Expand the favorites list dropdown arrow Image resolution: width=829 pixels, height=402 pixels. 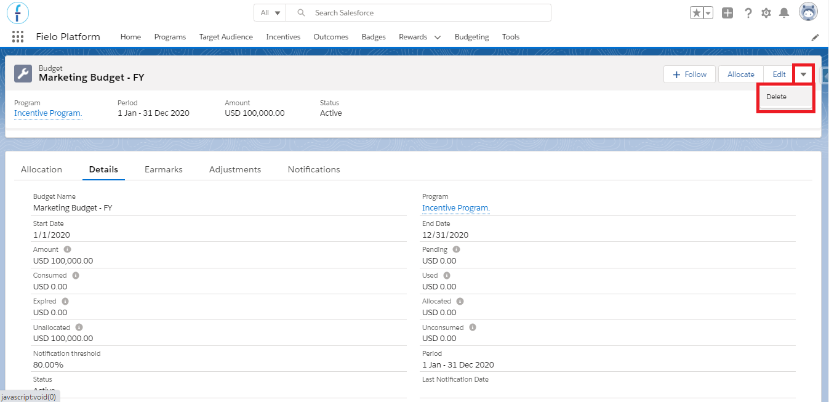[x=708, y=13]
